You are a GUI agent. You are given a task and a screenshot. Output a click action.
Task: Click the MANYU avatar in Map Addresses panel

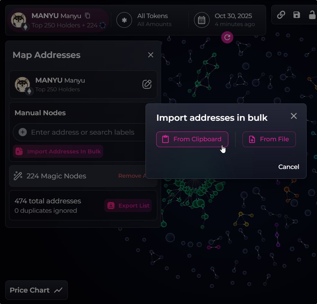[22, 84]
